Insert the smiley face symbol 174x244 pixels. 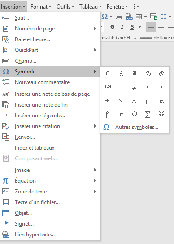click(x=161, y=113)
